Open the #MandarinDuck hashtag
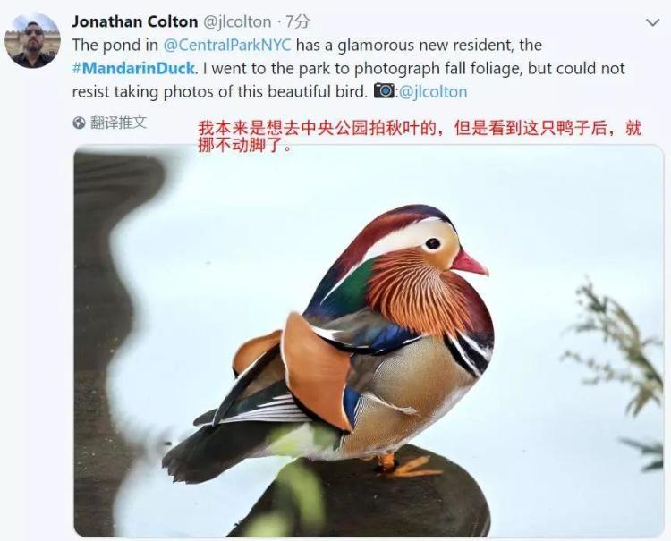This screenshot has width=671, height=541. (x=133, y=69)
